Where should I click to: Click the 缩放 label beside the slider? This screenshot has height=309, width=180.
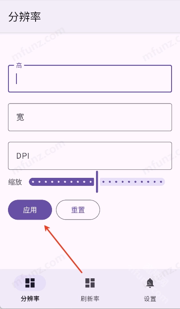click(15, 182)
